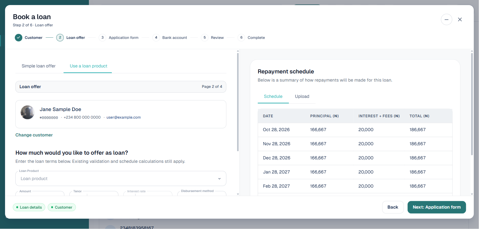Click the Loan offer Page 2 of 4 header
Viewport: 482px width, 229px height.
[121, 87]
